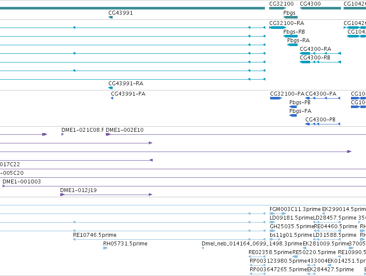Screen dimensions: 366x276
Task: Select the RE10746.5prime EST label
Action: [x=95, y=235]
